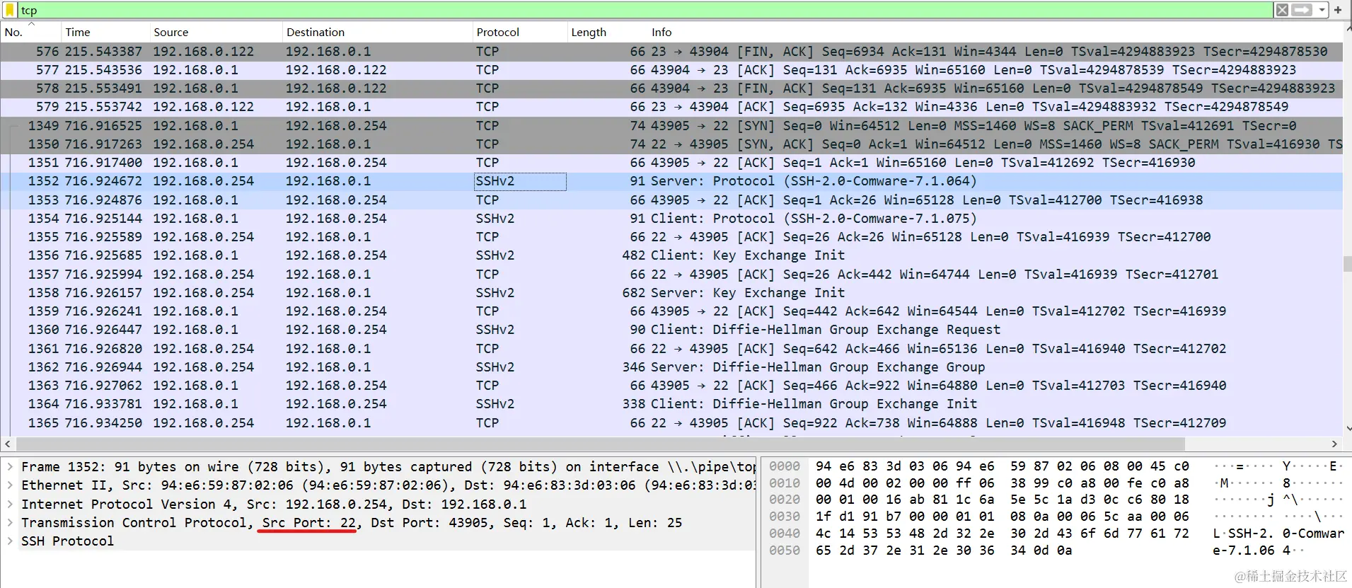Select packet 1357 in the list

pyautogui.click(x=671, y=275)
